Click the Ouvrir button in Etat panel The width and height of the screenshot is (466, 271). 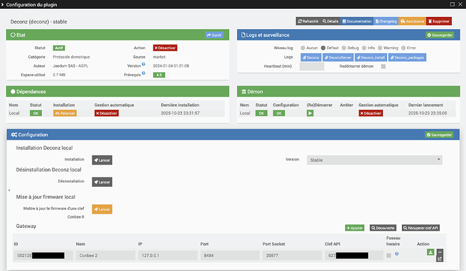(214, 35)
